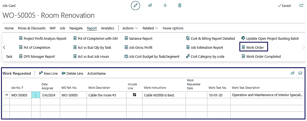Click Fewer options link
Viewport: 307px width, 121px height.
[x=173, y=28]
